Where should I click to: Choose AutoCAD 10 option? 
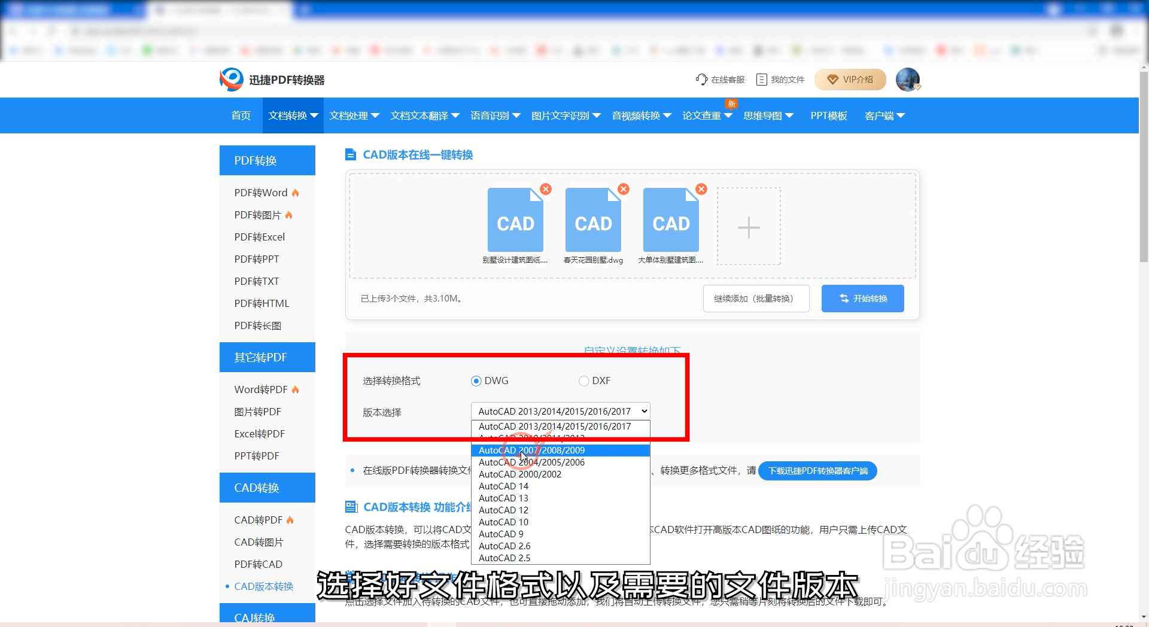(x=560, y=522)
